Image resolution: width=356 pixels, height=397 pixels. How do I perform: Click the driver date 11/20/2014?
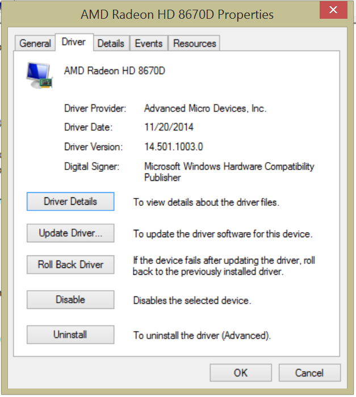[x=169, y=127]
